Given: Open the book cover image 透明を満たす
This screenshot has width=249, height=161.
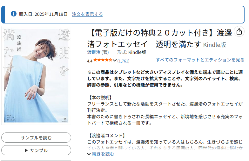Looking at the screenshot, I should pos(36,75).
